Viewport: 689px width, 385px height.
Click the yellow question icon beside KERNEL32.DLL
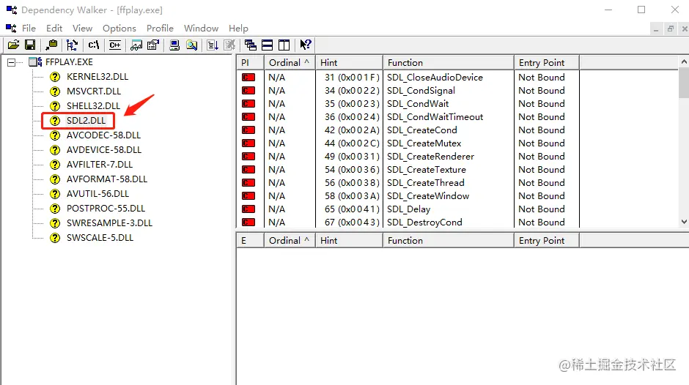point(55,77)
